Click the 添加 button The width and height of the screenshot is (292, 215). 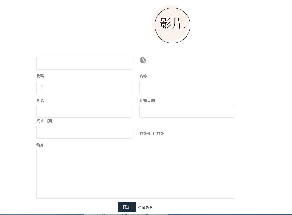point(127,207)
